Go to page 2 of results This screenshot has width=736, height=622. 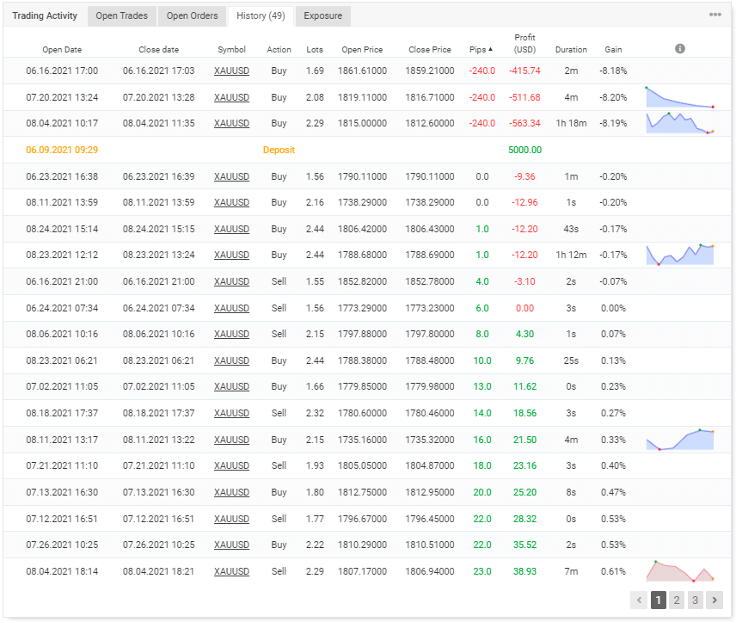677,600
